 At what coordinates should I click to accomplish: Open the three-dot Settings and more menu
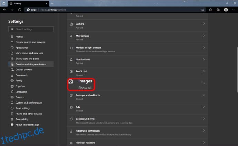point(234,10)
